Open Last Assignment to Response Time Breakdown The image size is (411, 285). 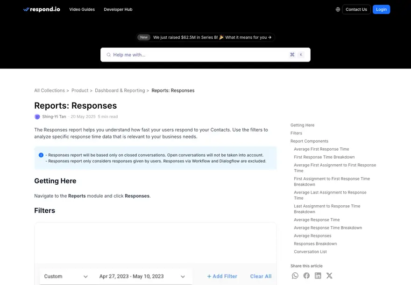[327, 209]
